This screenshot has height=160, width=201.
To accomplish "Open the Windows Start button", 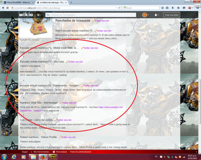I will click(x=4, y=157).
